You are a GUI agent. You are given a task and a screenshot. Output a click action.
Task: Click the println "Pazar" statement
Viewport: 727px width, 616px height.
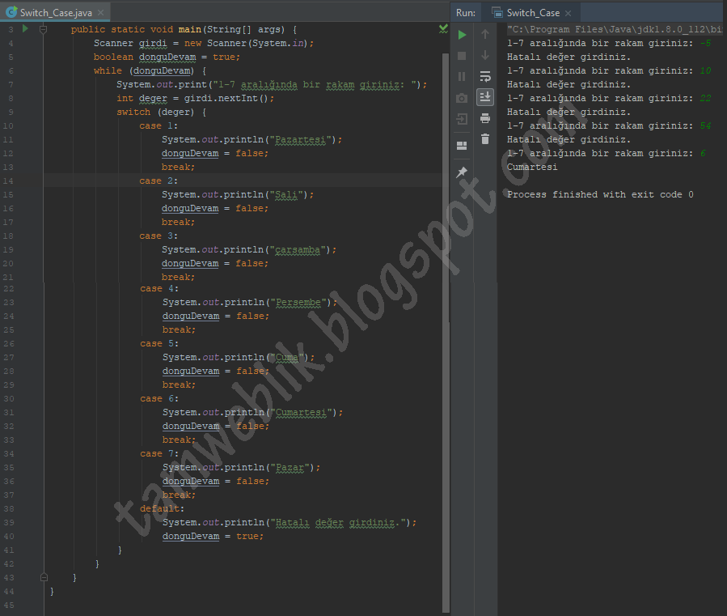point(241,467)
